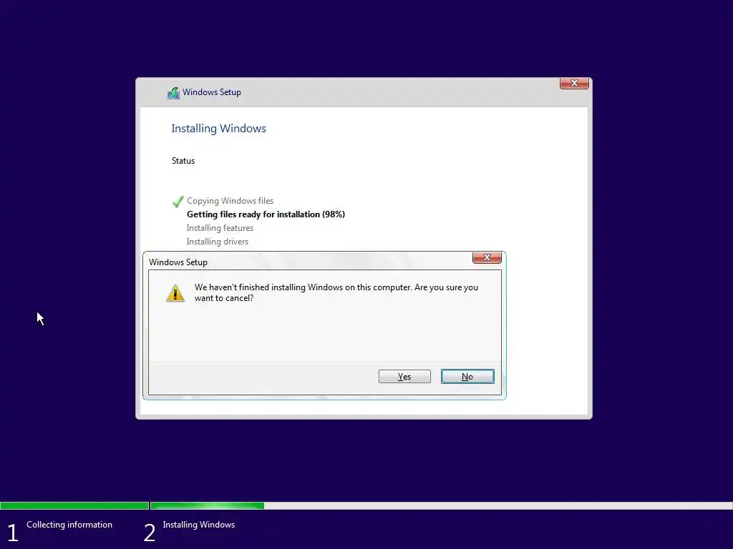Click the bottom 'Installing Windows' step 2 label
Image resolution: width=733 pixels, height=549 pixels.
(199, 525)
